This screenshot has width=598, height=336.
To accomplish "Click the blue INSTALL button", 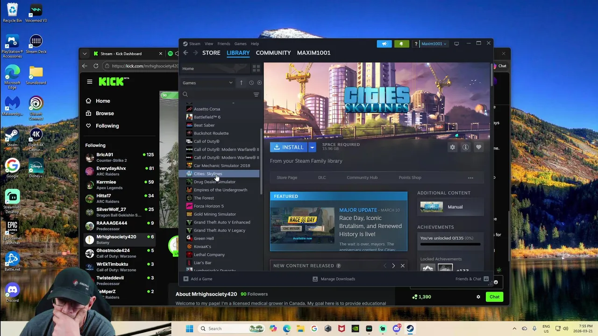I will click(x=289, y=147).
